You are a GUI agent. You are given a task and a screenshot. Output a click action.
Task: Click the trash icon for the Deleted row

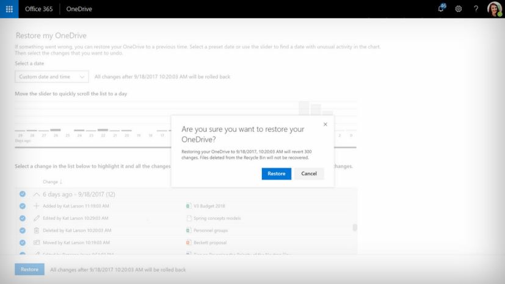pyautogui.click(x=37, y=230)
